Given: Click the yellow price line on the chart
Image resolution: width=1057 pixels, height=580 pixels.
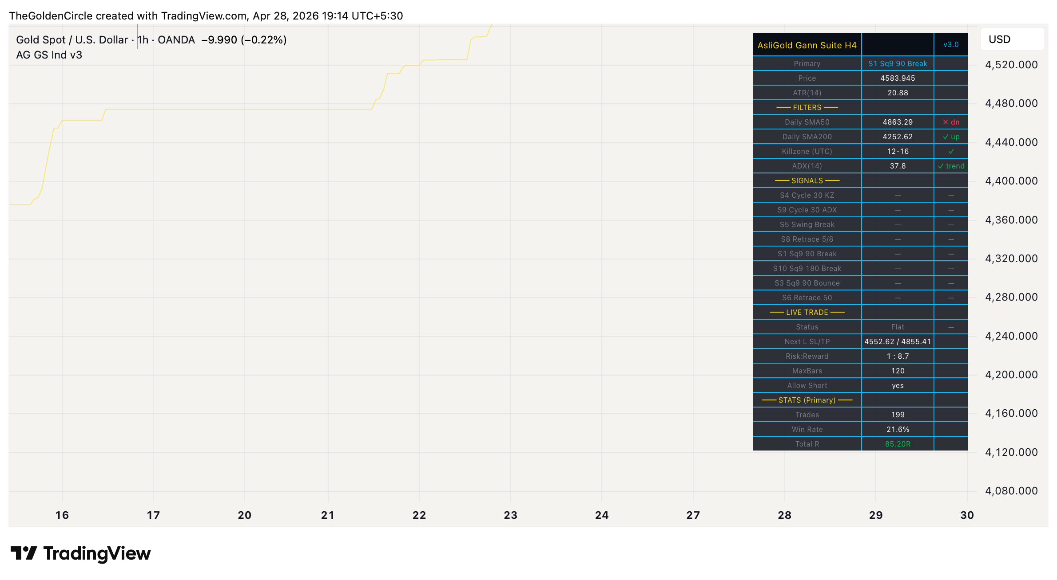Looking at the screenshot, I should [222, 109].
